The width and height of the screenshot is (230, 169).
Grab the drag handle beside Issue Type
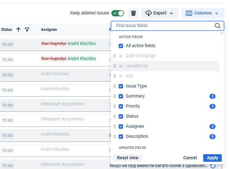(x=115, y=86)
